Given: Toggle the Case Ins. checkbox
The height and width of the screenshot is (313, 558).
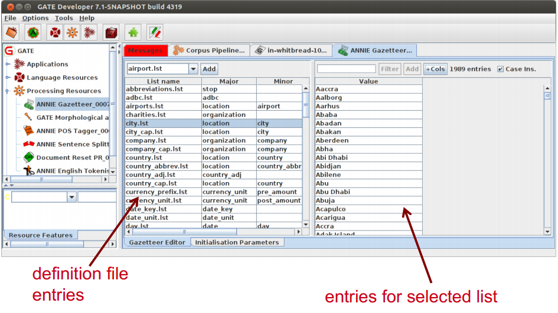Looking at the screenshot, I should 501,69.
